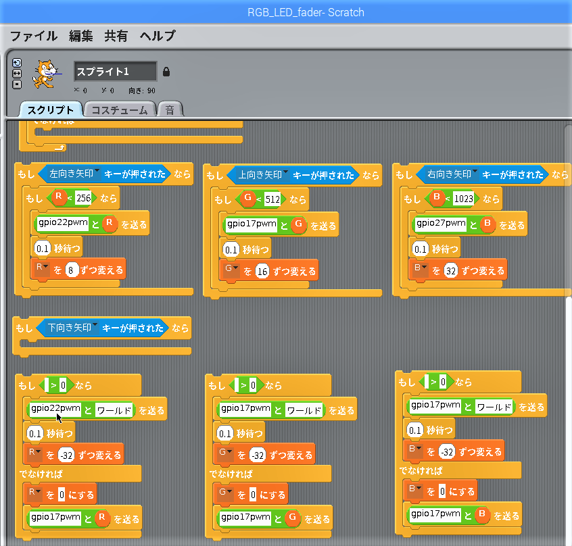Click the 向き: 90 direction readout
This screenshot has height=546, width=572.
(142, 91)
